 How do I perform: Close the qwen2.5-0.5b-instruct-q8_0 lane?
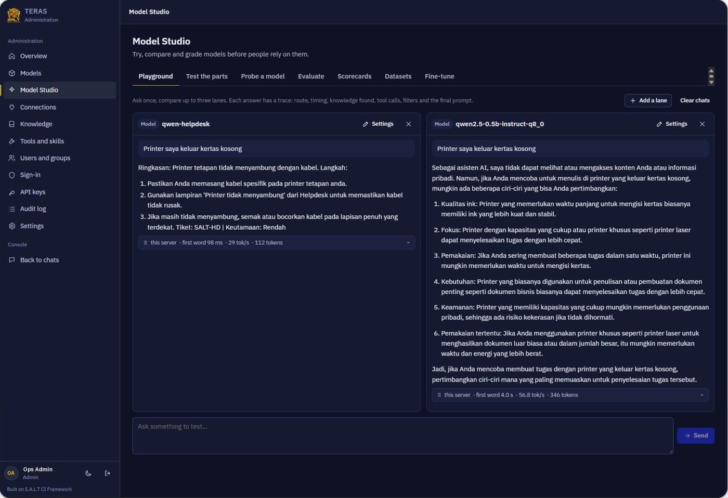coord(703,124)
